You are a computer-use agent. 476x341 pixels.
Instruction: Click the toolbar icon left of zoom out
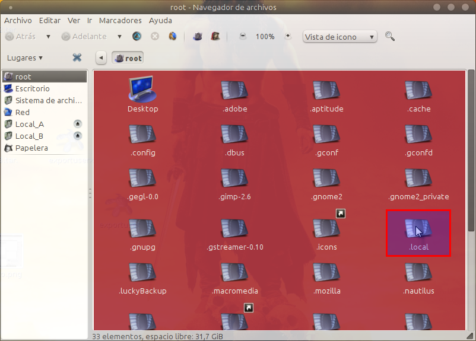[215, 36]
